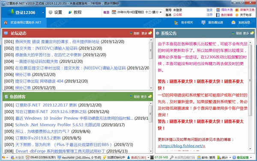
Task: Open forum post 候补订单 numbered 006
Action: [23, 75]
